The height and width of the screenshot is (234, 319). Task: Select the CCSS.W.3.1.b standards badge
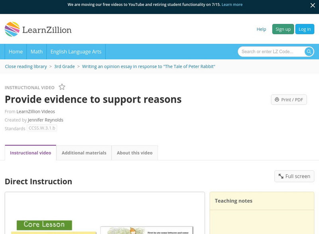pos(41,128)
